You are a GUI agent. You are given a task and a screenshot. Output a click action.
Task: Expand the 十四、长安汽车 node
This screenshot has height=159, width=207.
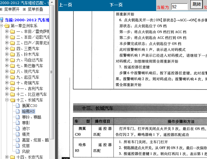pyautogui.click(x=7, y=157)
